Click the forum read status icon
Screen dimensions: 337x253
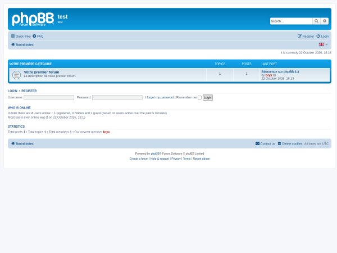(16, 75)
